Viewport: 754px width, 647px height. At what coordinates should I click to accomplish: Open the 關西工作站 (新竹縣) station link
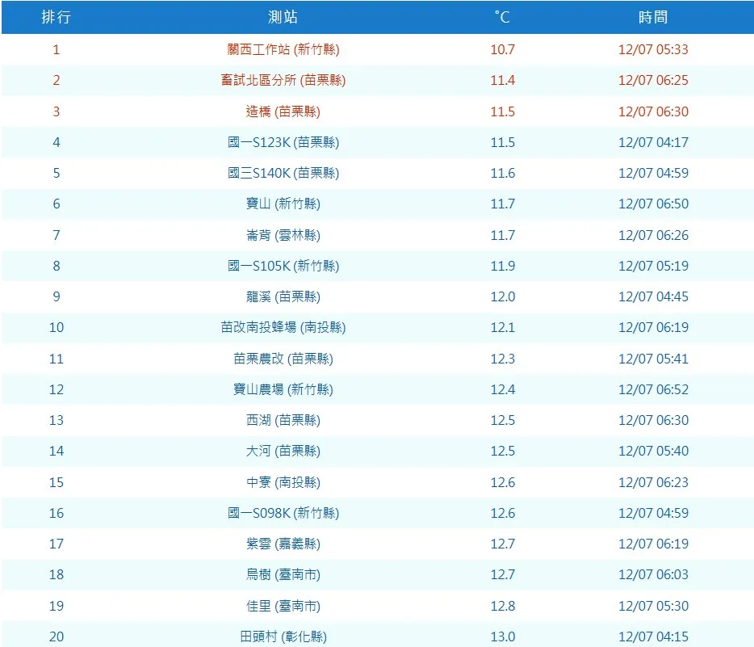tap(282, 49)
